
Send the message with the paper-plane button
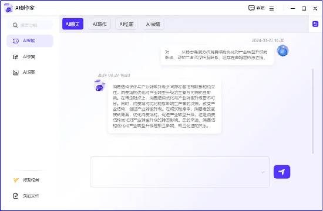pos(282,172)
